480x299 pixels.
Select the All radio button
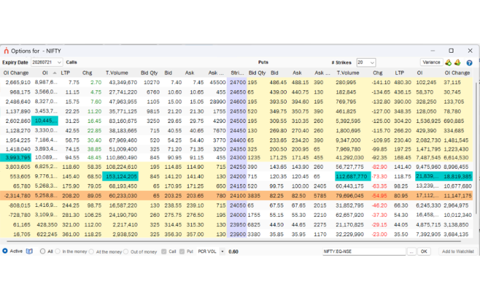tap(43, 251)
